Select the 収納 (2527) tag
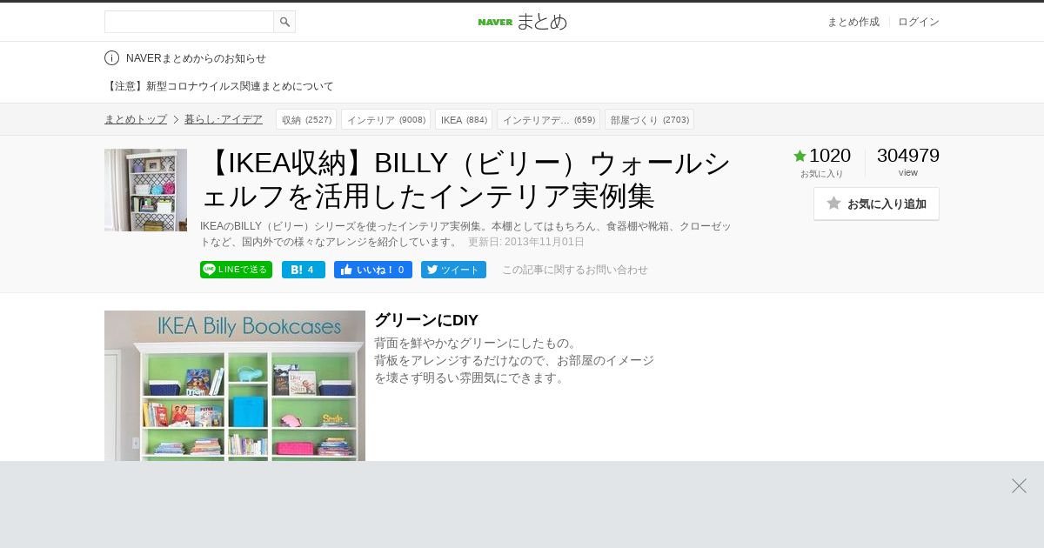This screenshot has height=548, width=1044. point(306,119)
